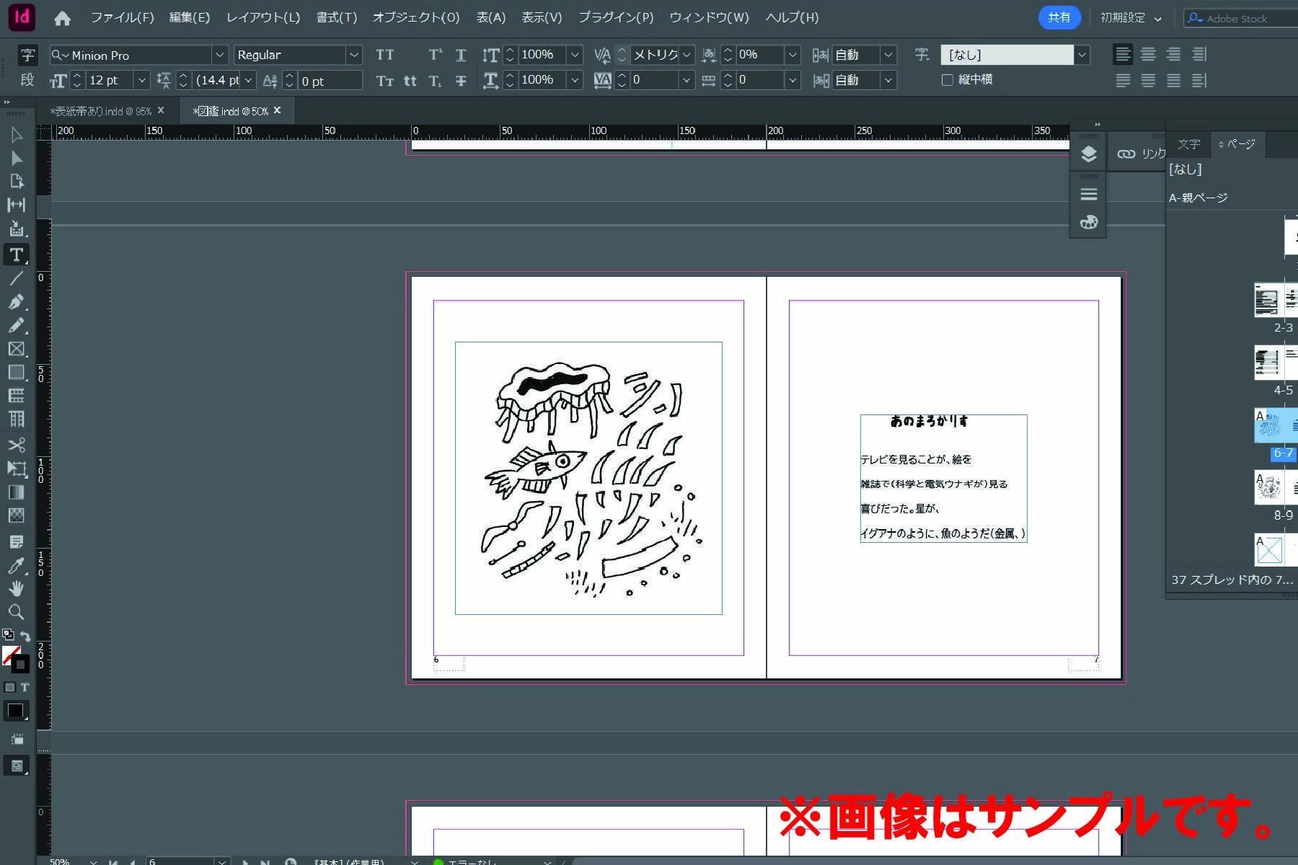Viewport: 1298px width, 865px height.
Task: Open the Minion Pro font dropdown
Action: 219,55
